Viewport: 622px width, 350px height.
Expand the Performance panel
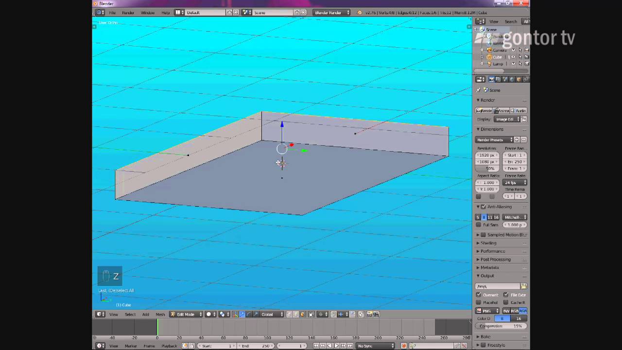(493, 251)
